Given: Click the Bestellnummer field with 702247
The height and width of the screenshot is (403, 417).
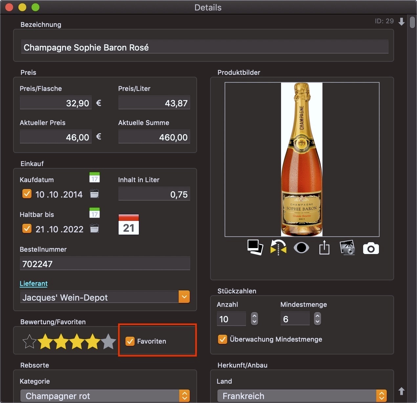Looking at the screenshot, I should (105, 264).
